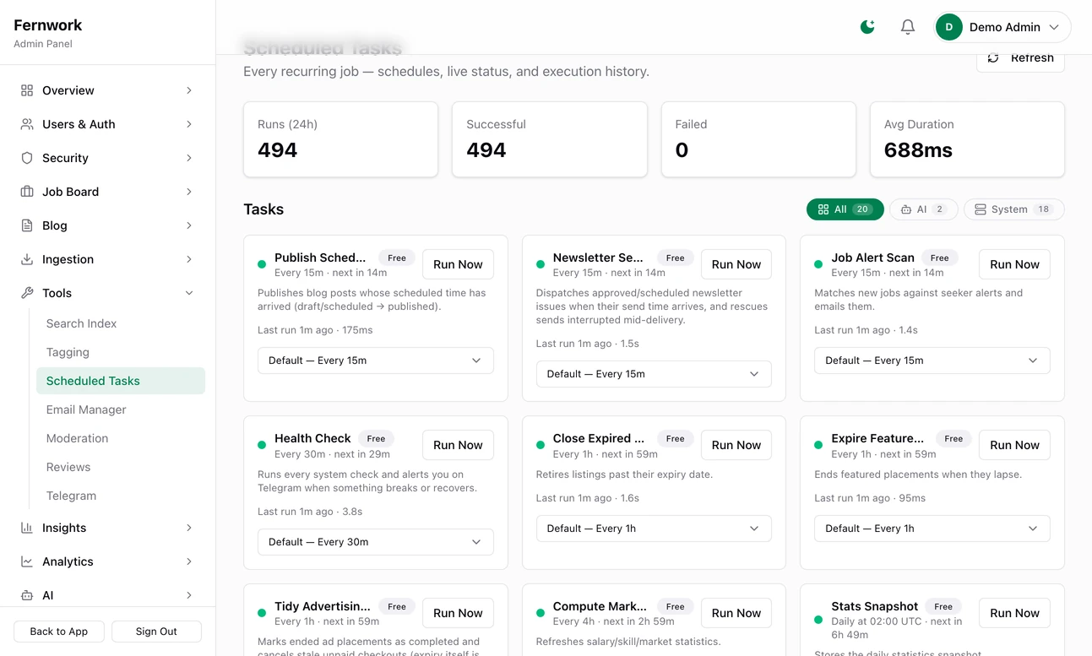This screenshot has height=656, width=1092.
Task: Open Publish Scheduled schedule dropdown
Action: [x=376, y=361]
